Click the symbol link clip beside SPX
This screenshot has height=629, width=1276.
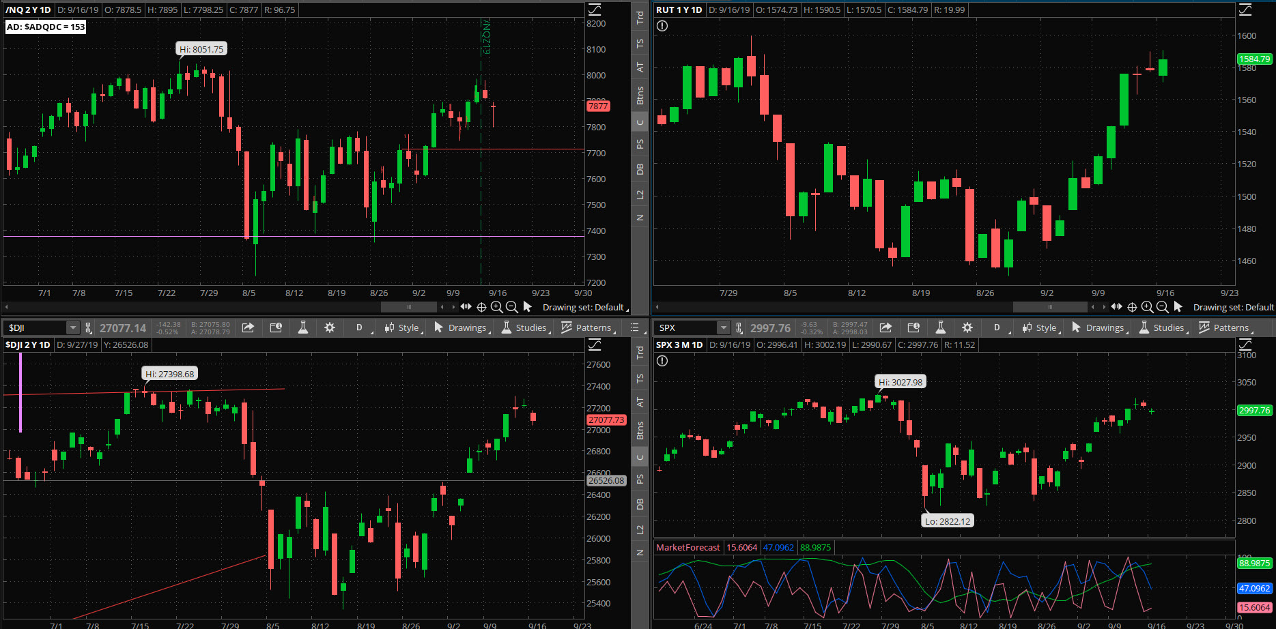tap(739, 327)
